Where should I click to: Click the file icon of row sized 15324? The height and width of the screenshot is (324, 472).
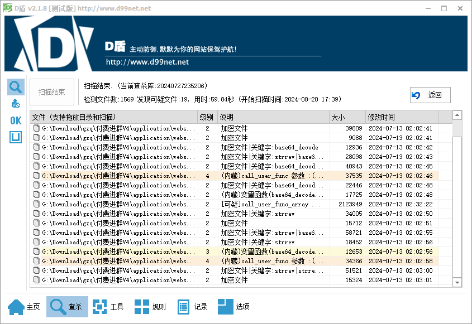click(x=36, y=280)
